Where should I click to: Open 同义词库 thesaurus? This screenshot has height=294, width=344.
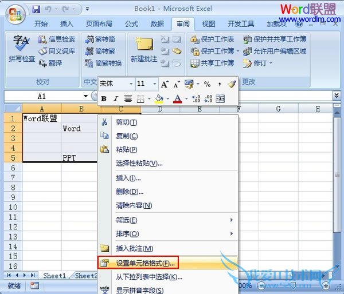57,51
